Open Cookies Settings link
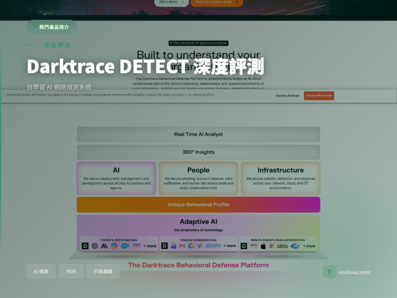The width and height of the screenshot is (397, 298). tap(287, 96)
